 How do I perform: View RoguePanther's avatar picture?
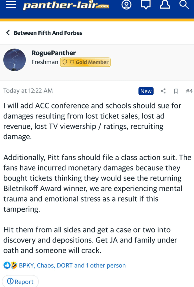(15, 60)
